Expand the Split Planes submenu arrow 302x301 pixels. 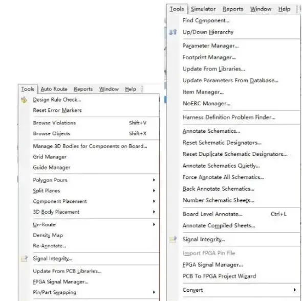(x=154, y=191)
